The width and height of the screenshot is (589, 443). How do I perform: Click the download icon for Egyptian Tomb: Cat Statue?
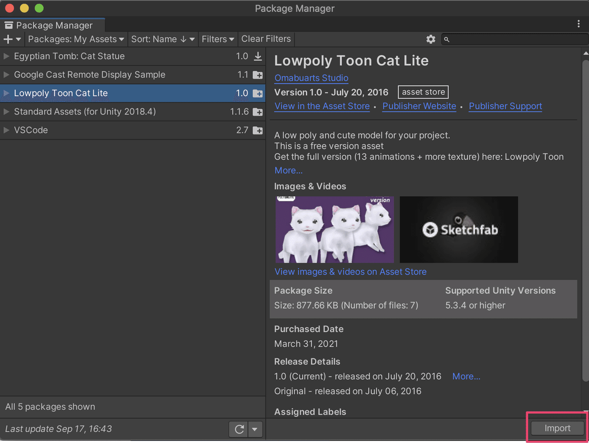click(258, 56)
